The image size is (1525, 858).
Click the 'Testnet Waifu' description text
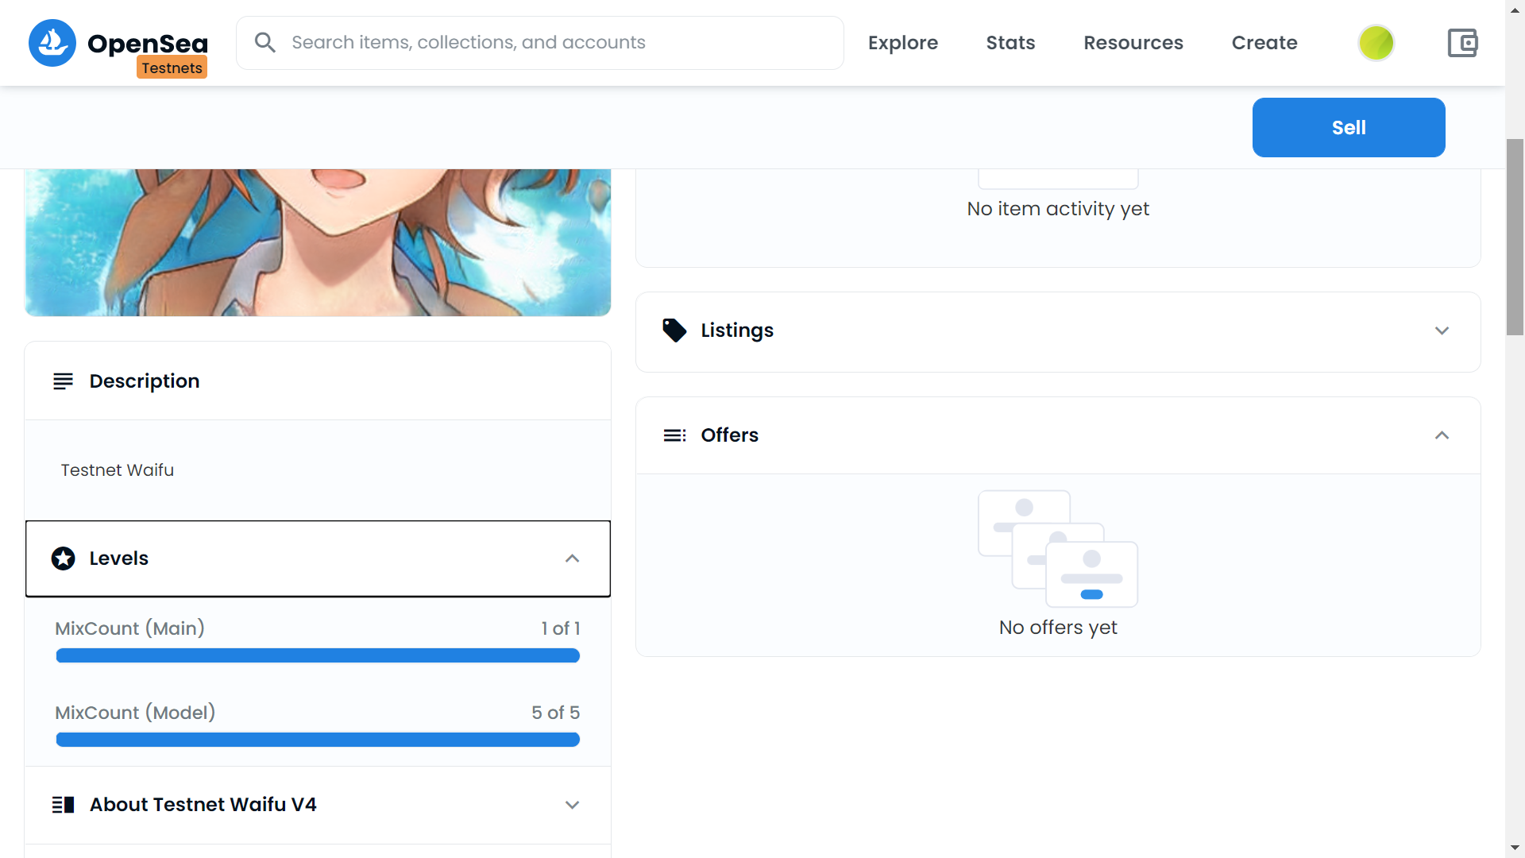point(118,470)
